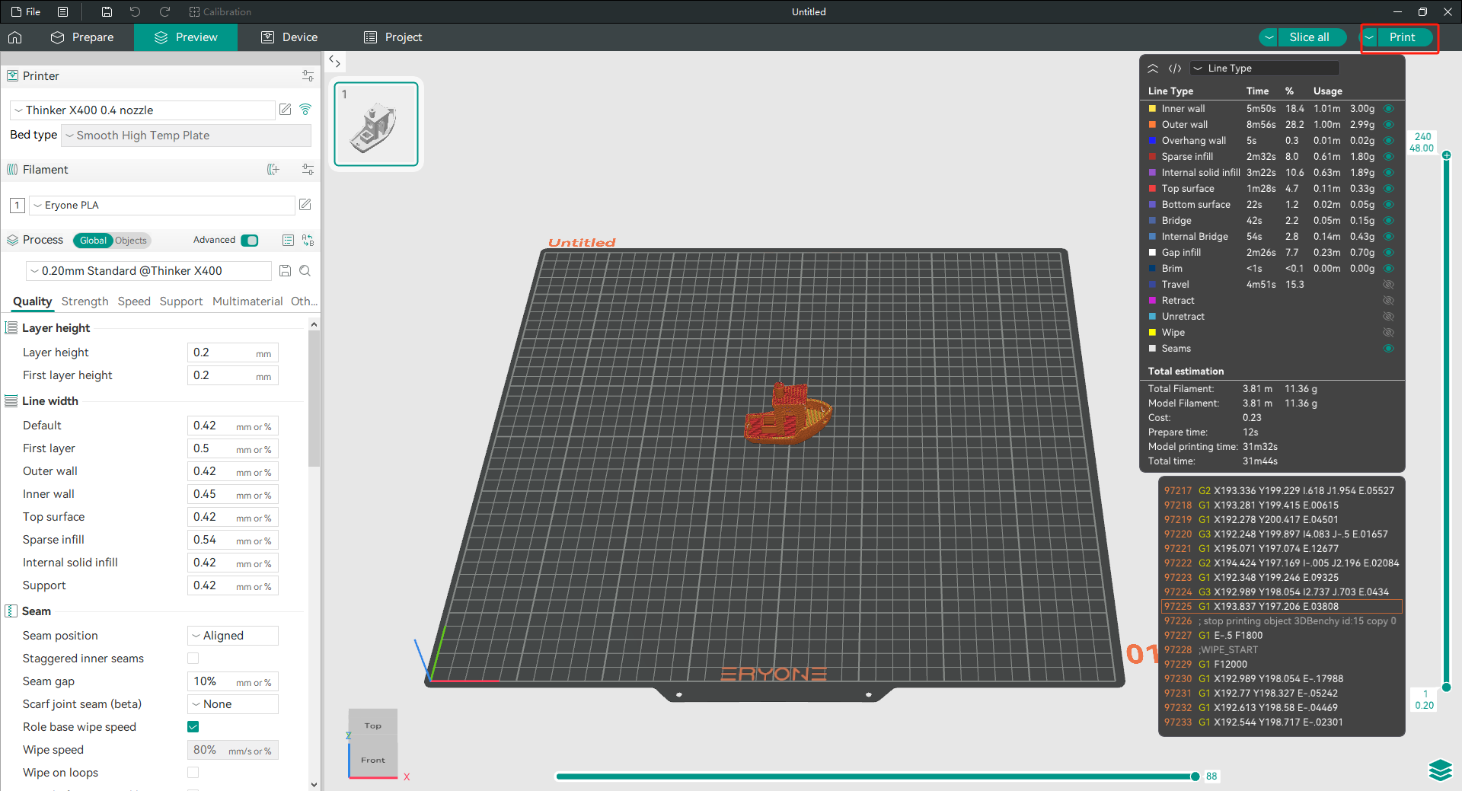Screen dimensions: 1462x791
Task: Click the Seam gap input field
Action: pyautogui.click(x=232, y=681)
